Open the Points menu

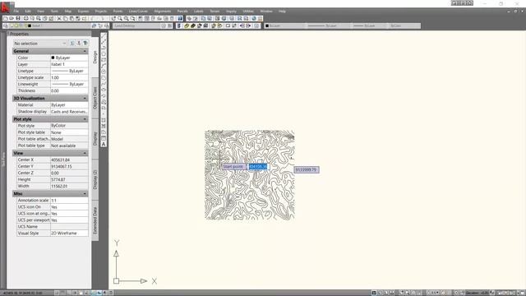click(118, 11)
